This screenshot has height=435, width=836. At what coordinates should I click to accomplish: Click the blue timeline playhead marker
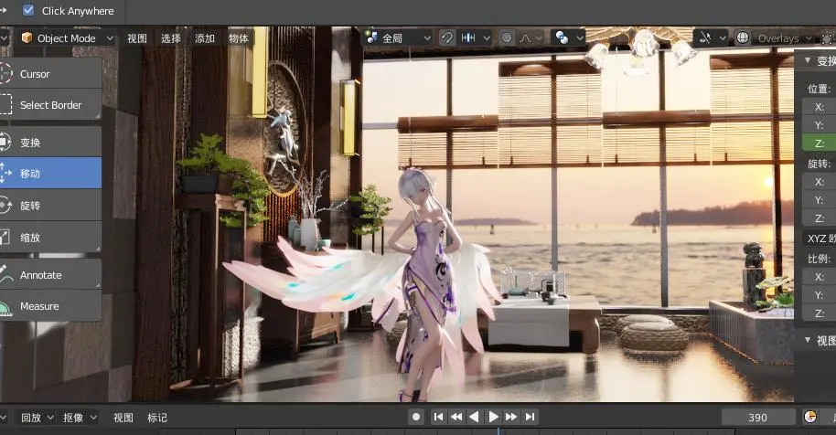point(498,431)
